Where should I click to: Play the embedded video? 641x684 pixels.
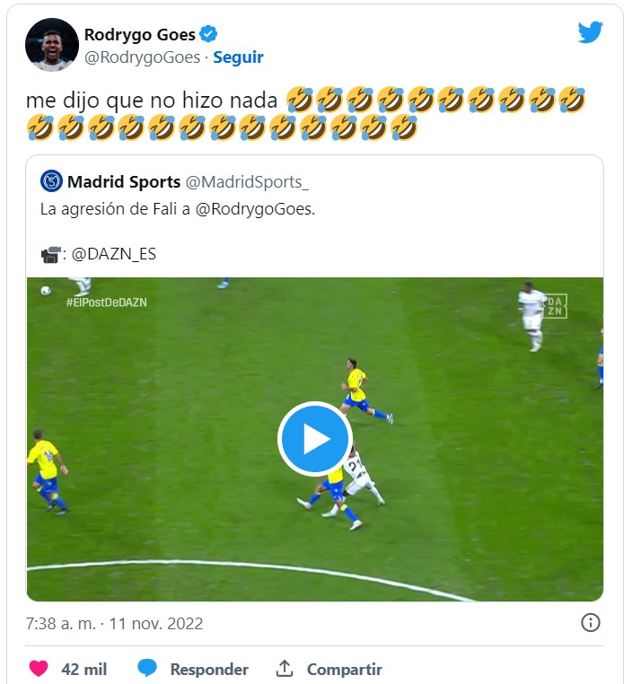tap(314, 439)
